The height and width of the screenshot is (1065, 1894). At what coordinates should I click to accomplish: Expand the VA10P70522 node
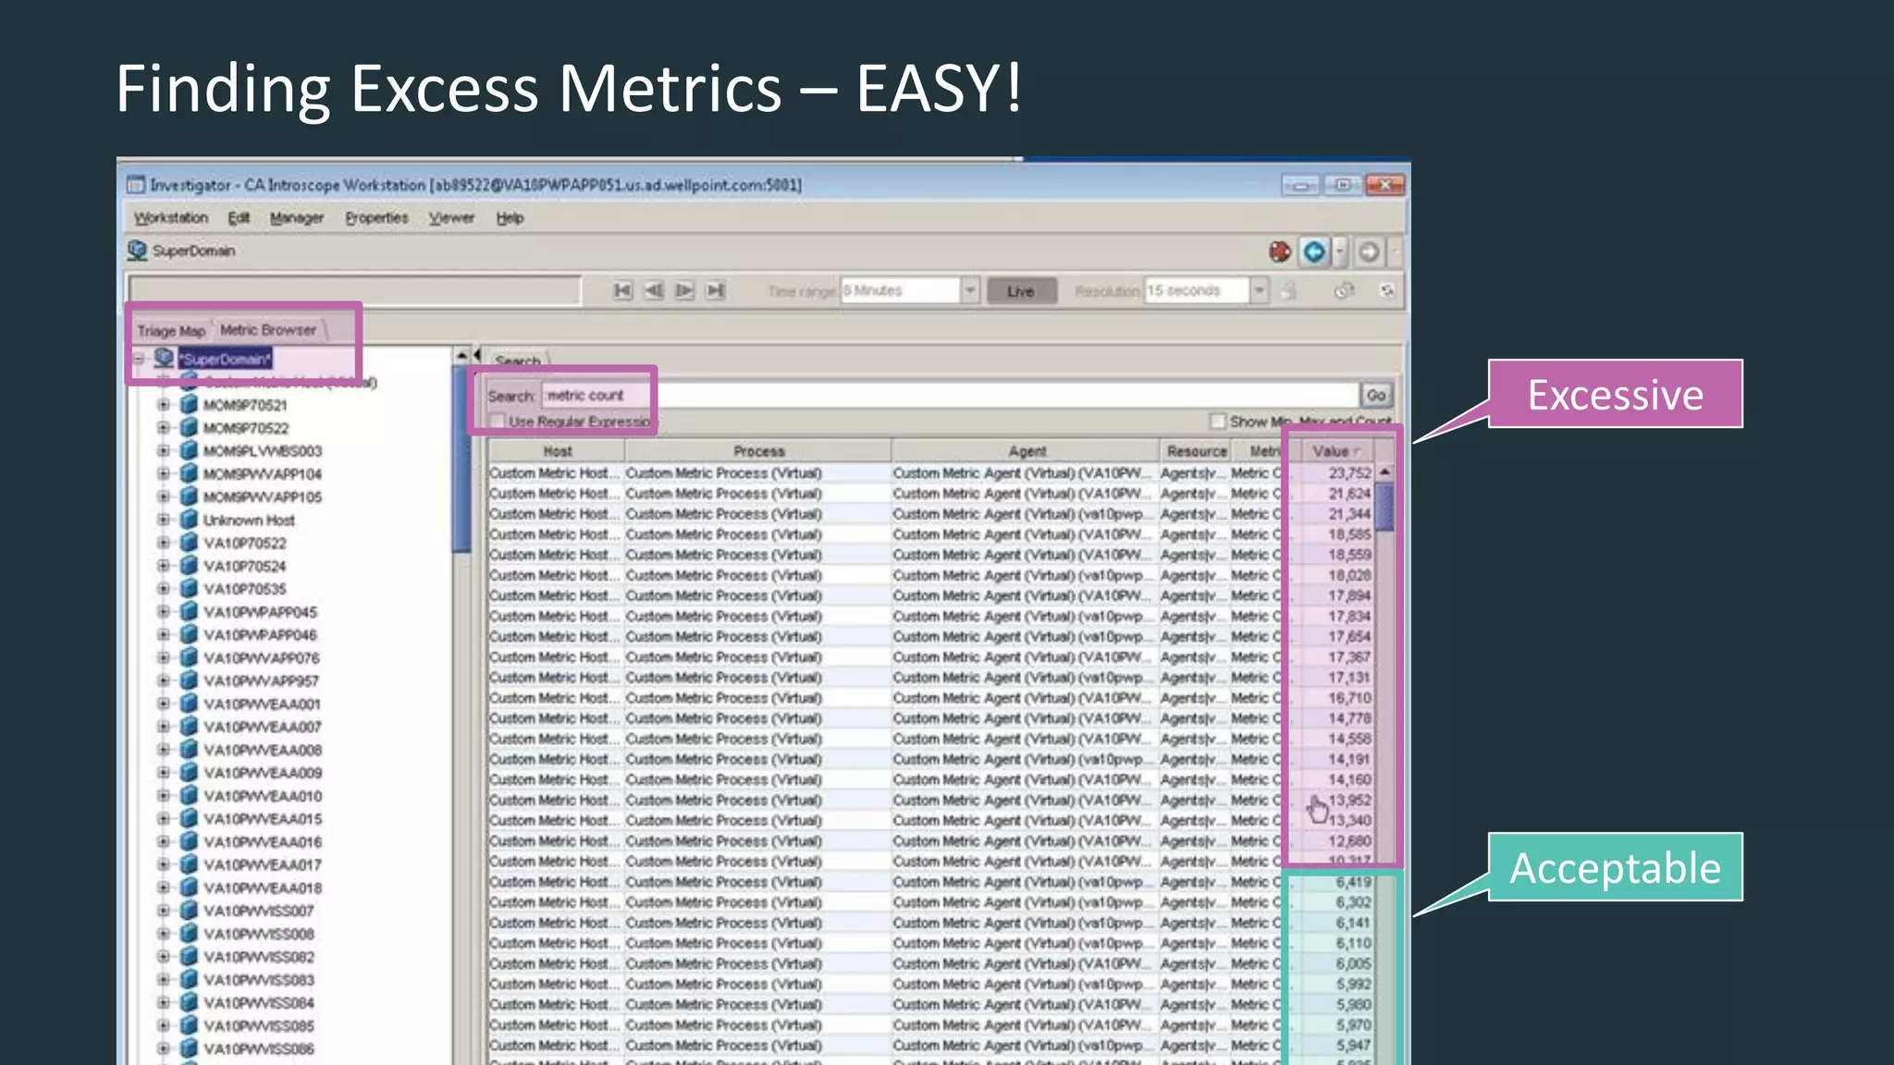coord(164,543)
